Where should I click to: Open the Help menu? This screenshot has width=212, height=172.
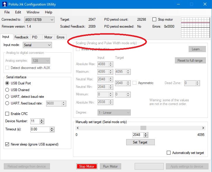pyautogui.click(x=48, y=12)
